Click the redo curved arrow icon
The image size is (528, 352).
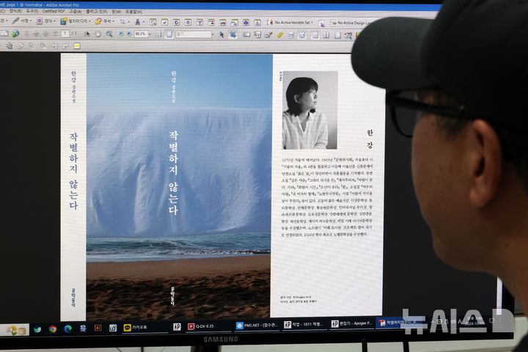(x=66, y=45)
